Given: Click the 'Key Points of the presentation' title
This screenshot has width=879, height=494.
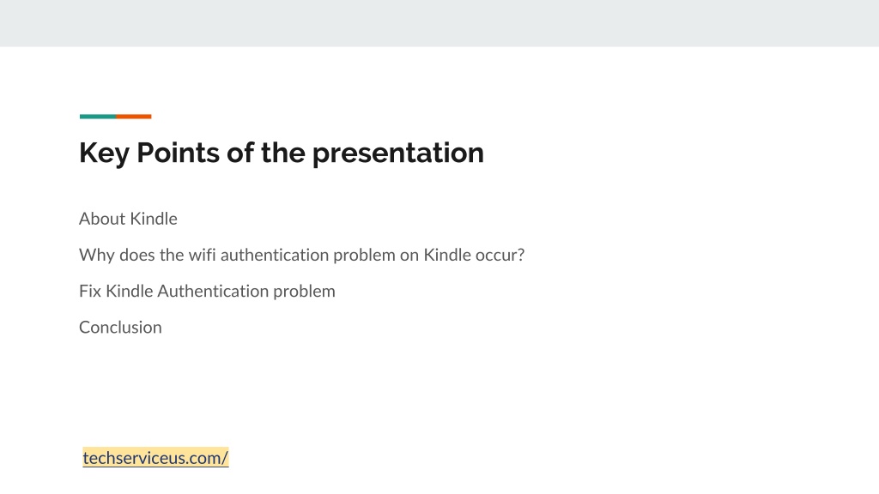Looking at the screenshot, I should pos(282,153).
